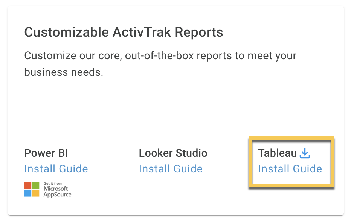Open the Looker Studio Install Guide

point(171,169)
